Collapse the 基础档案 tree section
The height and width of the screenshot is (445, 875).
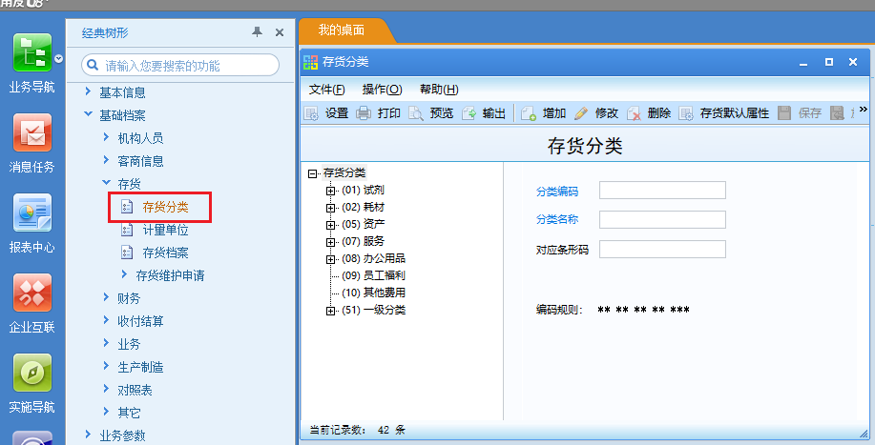tap(88, 115)
